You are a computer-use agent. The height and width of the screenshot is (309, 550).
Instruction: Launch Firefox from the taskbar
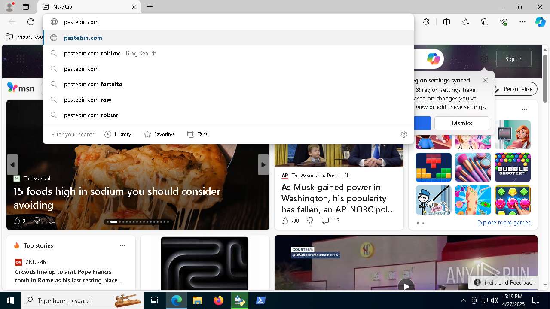(219, 300)
